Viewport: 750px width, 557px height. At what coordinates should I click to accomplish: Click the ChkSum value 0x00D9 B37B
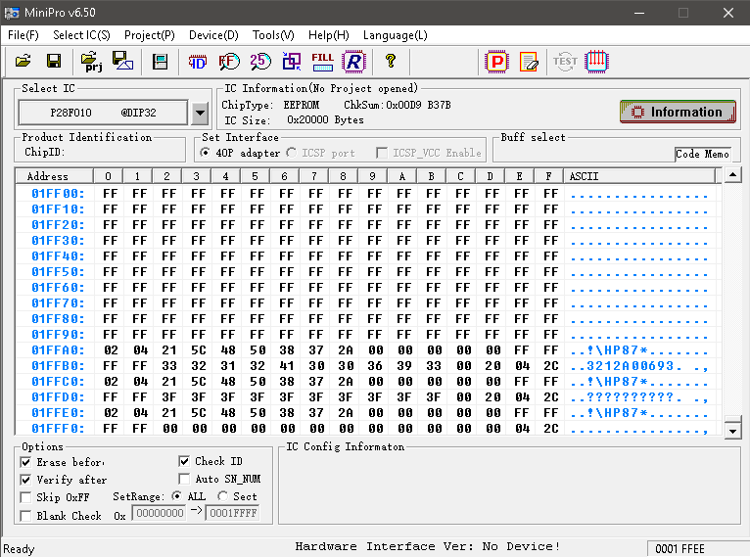[418, 105]
